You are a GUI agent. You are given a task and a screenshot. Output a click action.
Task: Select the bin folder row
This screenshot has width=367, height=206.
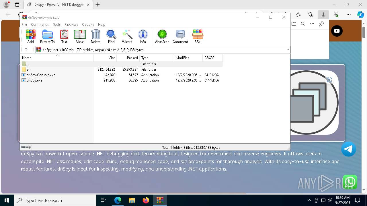[122, 70]
